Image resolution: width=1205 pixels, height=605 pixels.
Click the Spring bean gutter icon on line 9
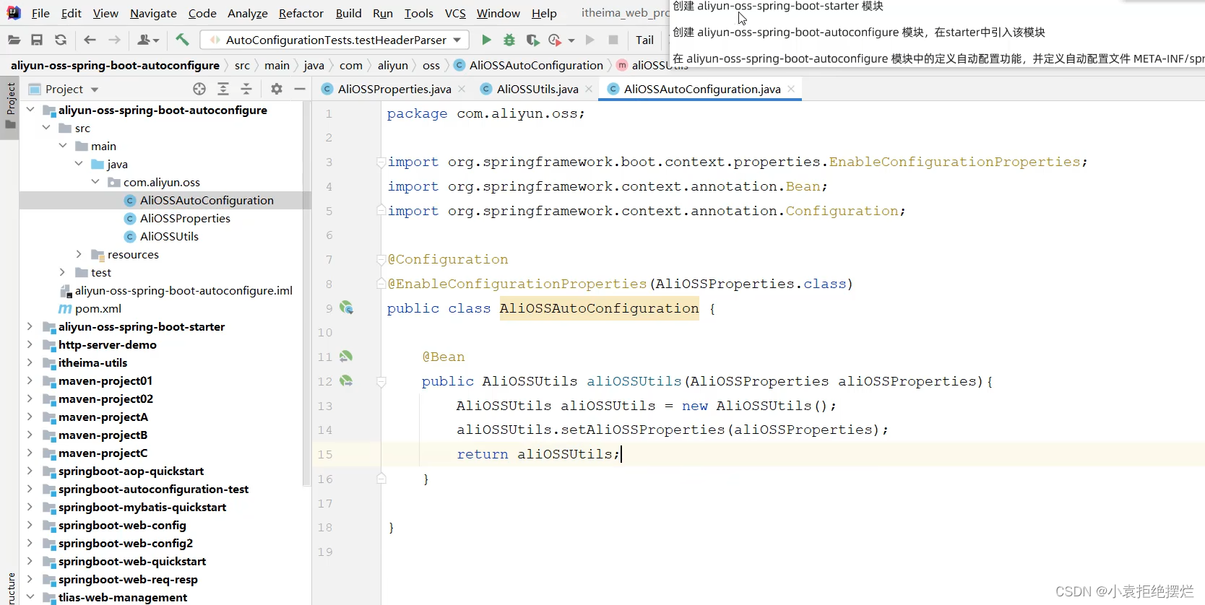pos(347,308)
